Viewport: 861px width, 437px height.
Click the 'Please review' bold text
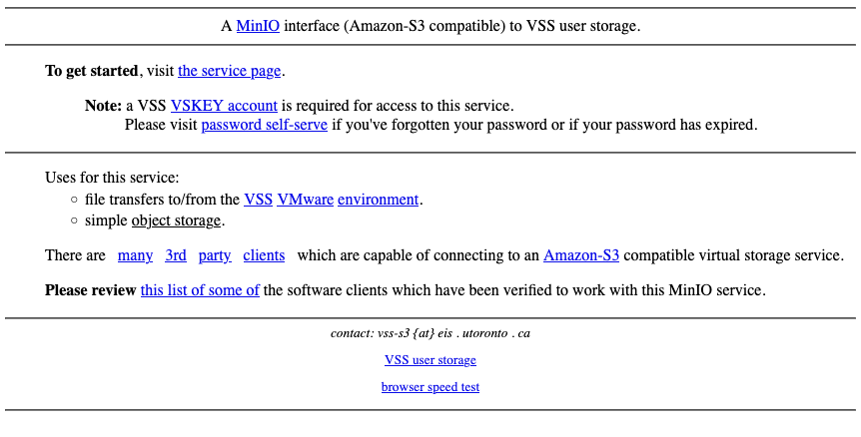point(91,290)
